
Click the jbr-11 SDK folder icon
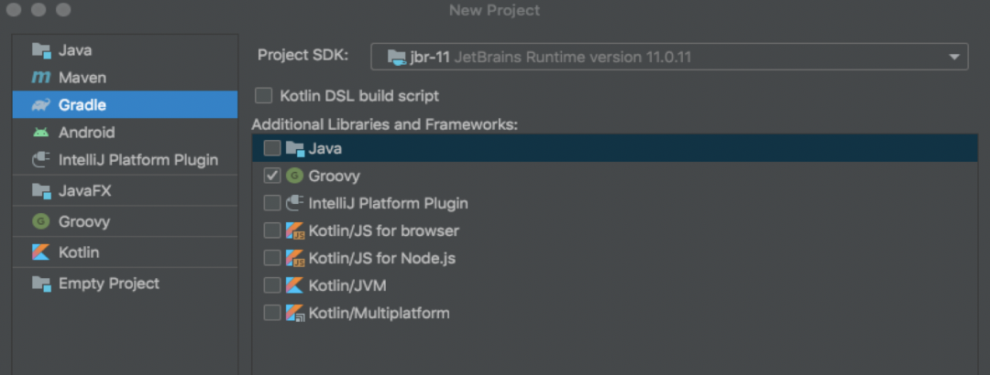(x=397, y=58)
